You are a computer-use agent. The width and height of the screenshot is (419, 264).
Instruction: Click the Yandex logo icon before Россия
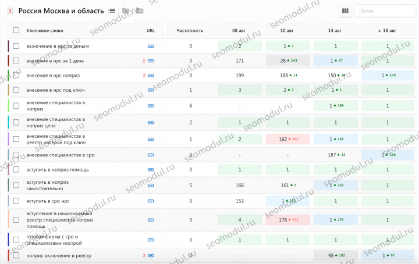pyautogui.click(x=10, y=11)
